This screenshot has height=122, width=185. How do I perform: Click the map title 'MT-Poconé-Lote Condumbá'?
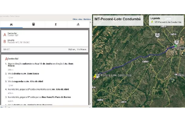coord(118,19)
